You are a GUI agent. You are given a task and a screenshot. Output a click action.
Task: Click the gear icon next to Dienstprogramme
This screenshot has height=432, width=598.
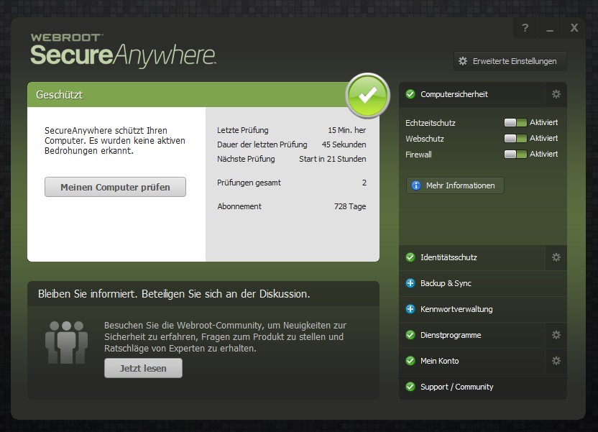pyautogui.click(x=556, y=335)
